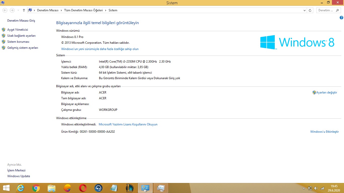Open Firefox from taskbar

click(x=67, y=188)
